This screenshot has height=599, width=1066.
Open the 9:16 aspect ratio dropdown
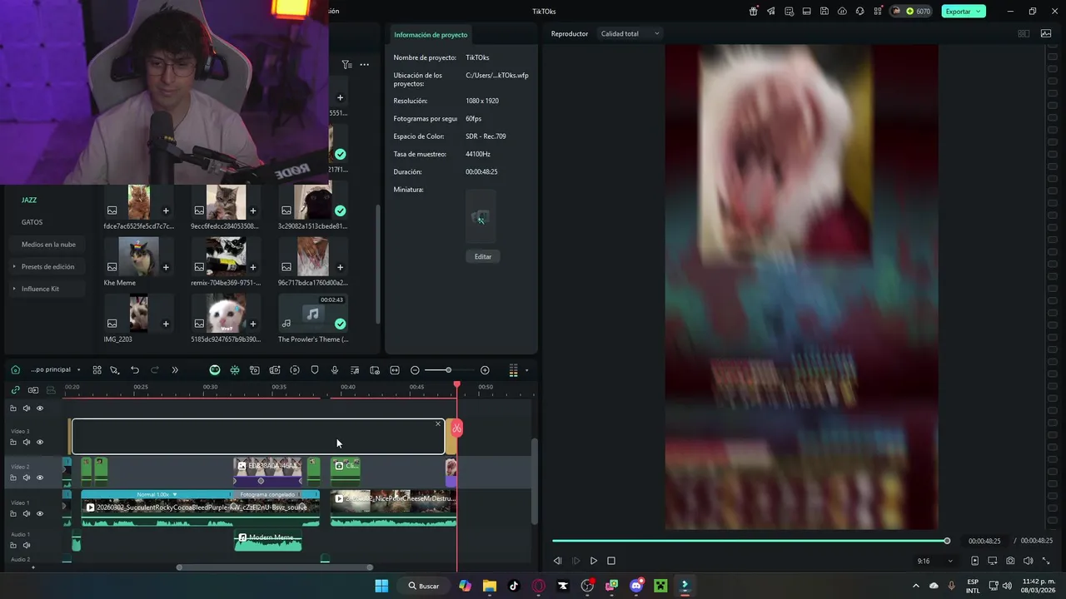[934, 561]
